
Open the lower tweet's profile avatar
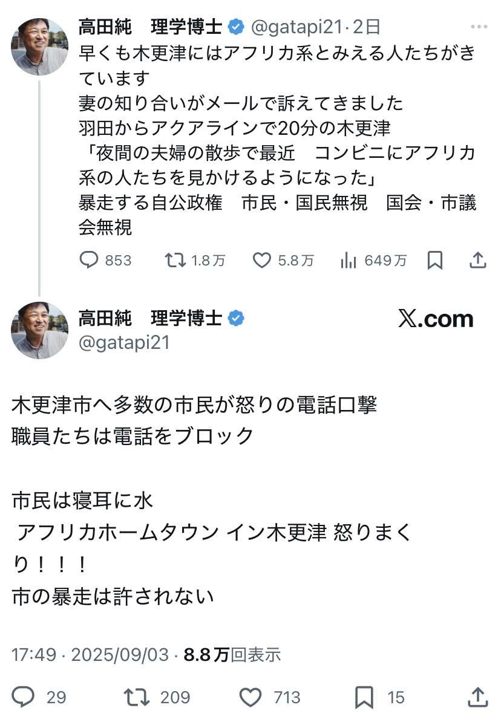40,331
